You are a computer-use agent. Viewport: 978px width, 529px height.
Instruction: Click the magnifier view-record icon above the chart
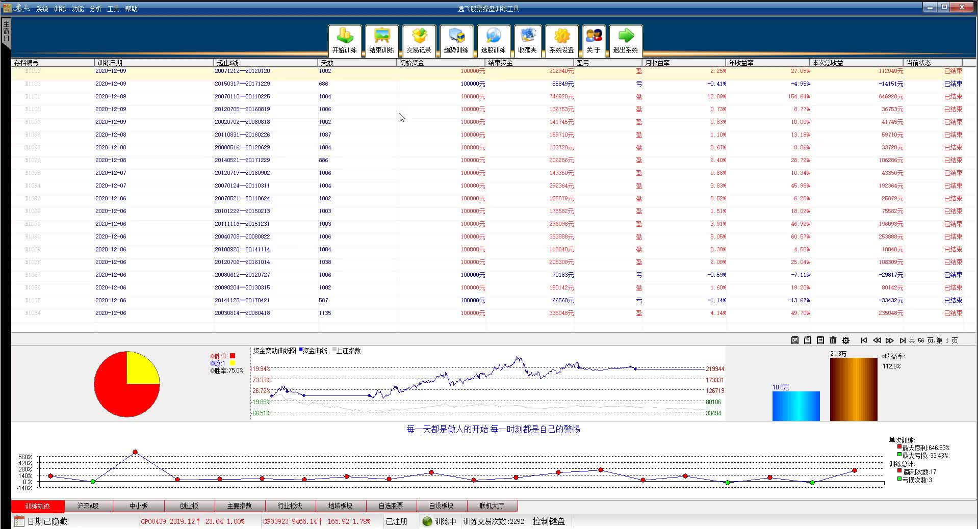tap(795, 340)
